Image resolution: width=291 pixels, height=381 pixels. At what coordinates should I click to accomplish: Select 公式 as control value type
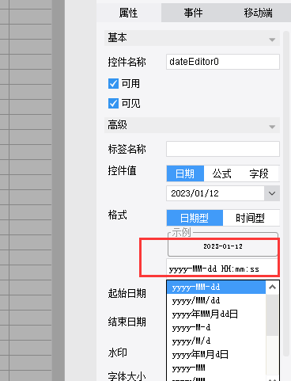pos(222,173)
